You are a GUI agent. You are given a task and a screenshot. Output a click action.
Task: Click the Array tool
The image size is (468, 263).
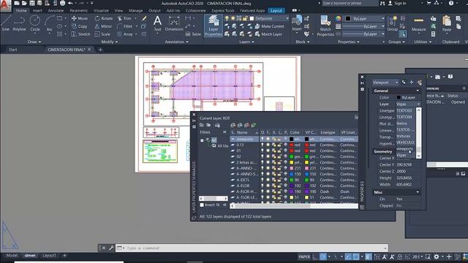tap(125, 34)
